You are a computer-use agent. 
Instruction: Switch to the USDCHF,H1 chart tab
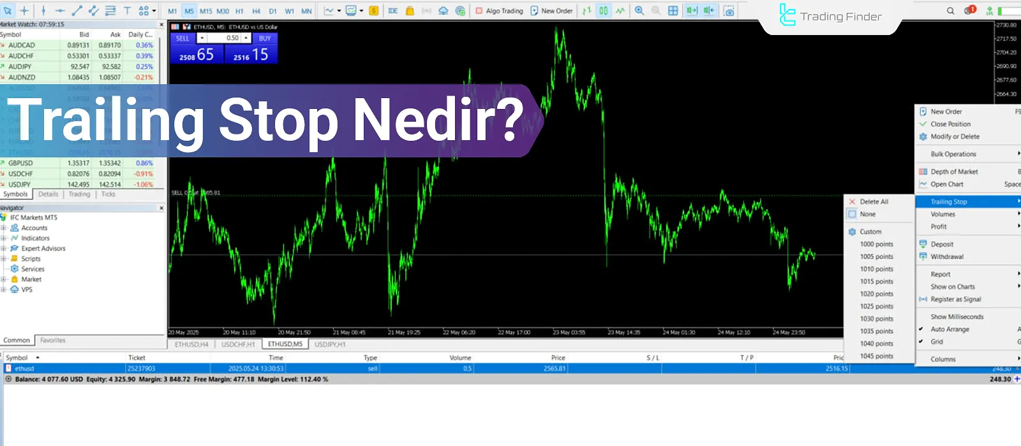[238, 344]
